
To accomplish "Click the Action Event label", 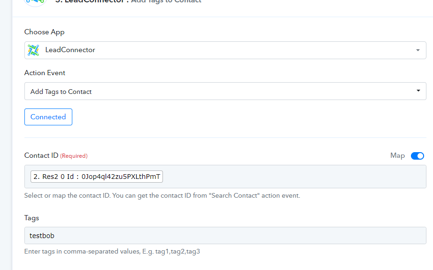I will pyautogui.click(x=45, y=73).
